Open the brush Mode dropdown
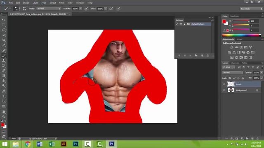The width and height of the screenshot is (264, 148). point(49,9)
